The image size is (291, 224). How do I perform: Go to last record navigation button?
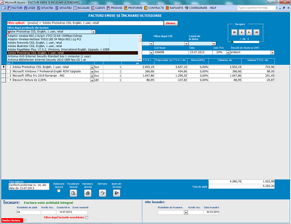(256, 32)
